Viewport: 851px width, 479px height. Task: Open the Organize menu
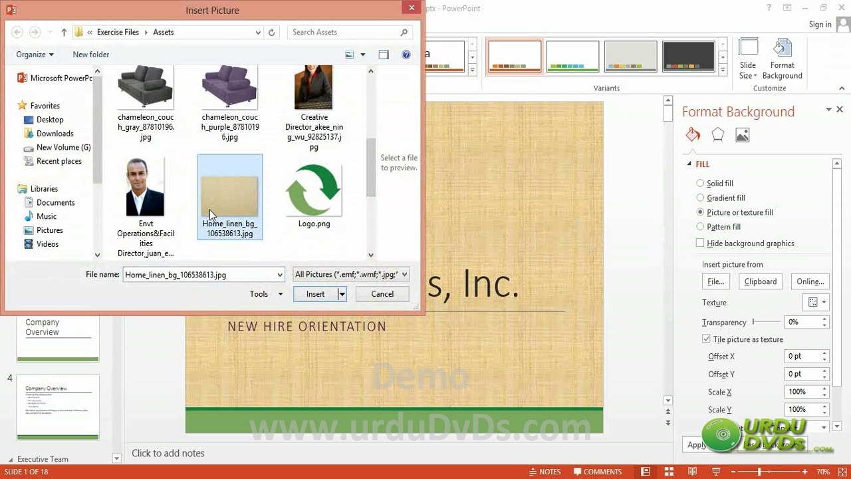click(35, 55)
